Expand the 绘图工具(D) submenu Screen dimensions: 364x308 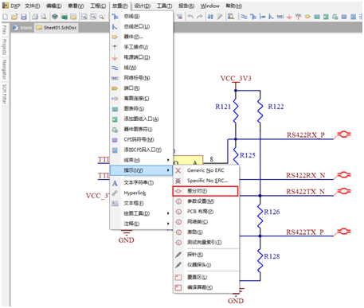(141, 213)
